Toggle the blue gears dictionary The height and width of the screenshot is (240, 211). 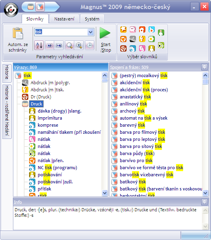133,48
